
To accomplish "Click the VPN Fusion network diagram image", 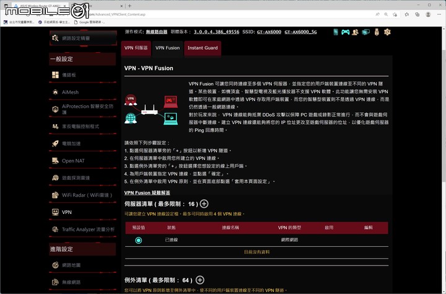I will (x=151, y=110).
